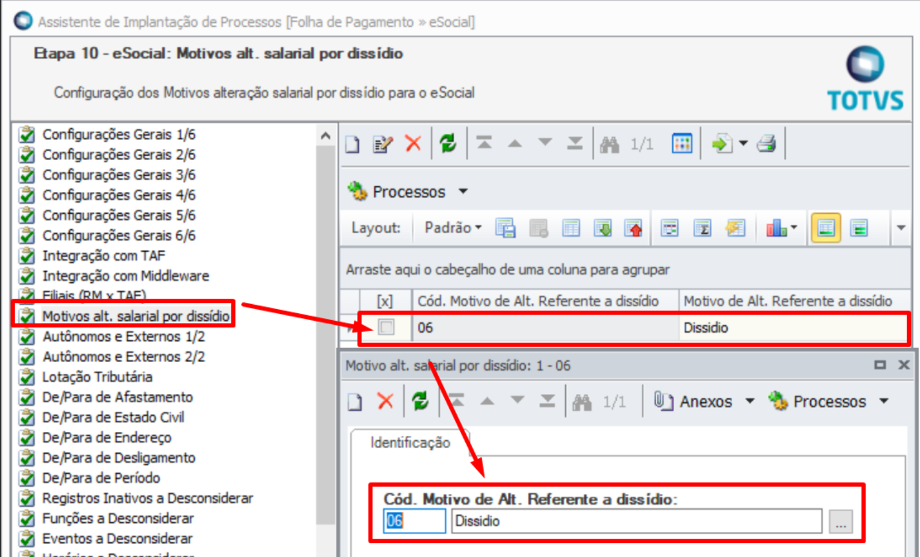Image resolution: width=920 pixels, height=557 pixels.
Task: Open the Padrão layout dropdown
Action: pos(453,228)
